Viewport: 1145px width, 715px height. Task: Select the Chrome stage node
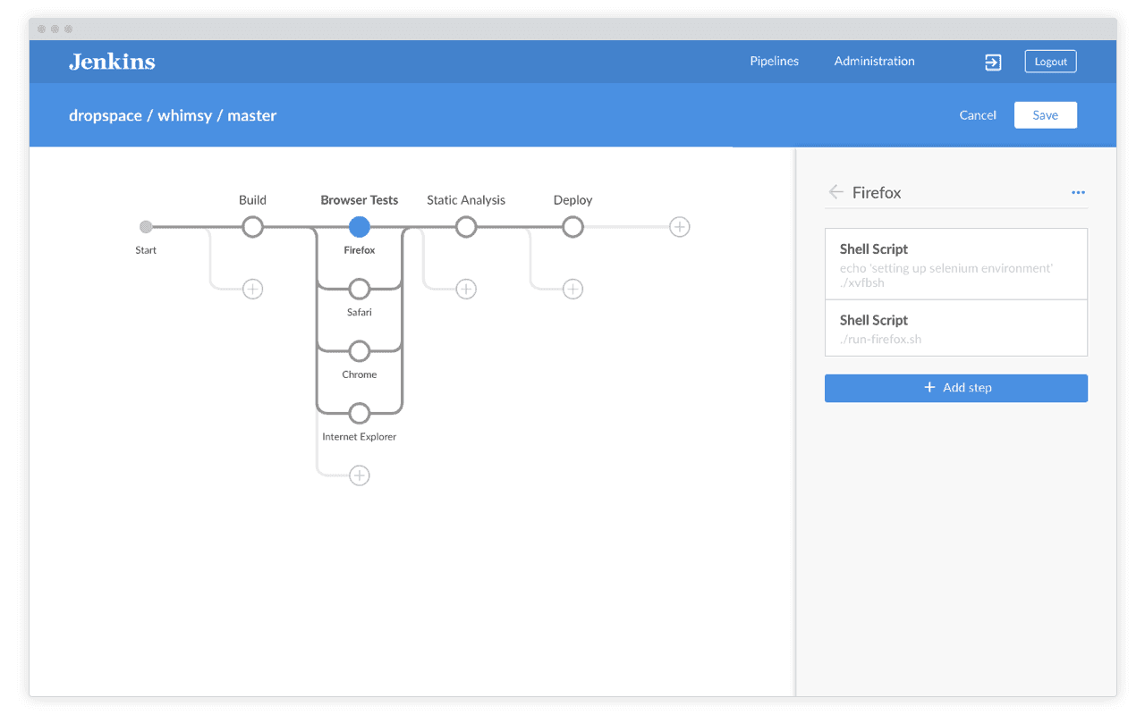coord(360,351)
